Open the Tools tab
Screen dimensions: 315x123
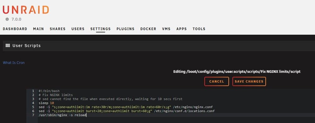point(199,29)
